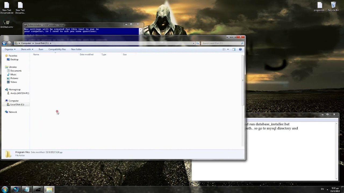The image size is (344, 193).
Task: Click the Network icon in sidebar
Action: pos(6,112)
